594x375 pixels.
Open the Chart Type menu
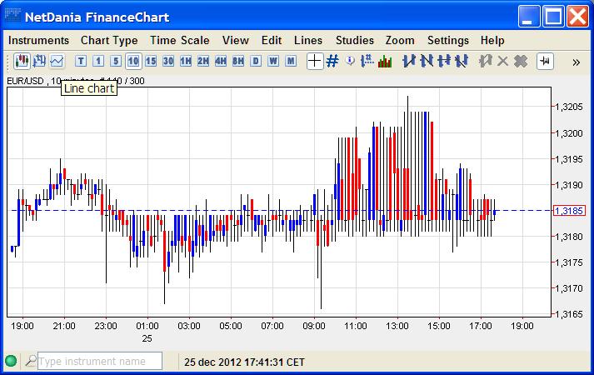pos(109,40)
